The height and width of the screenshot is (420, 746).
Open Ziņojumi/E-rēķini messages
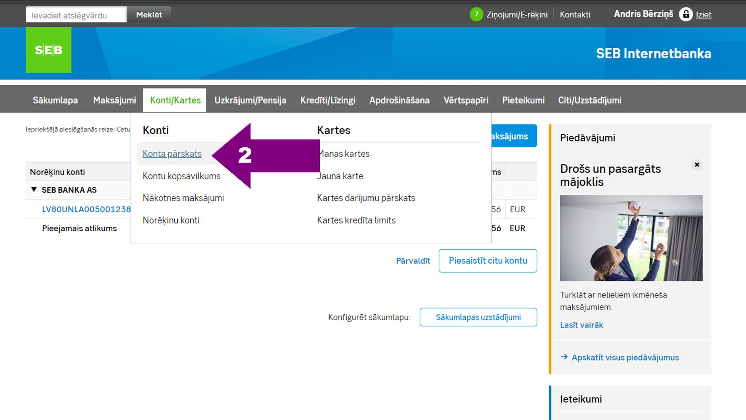point(517,15)
